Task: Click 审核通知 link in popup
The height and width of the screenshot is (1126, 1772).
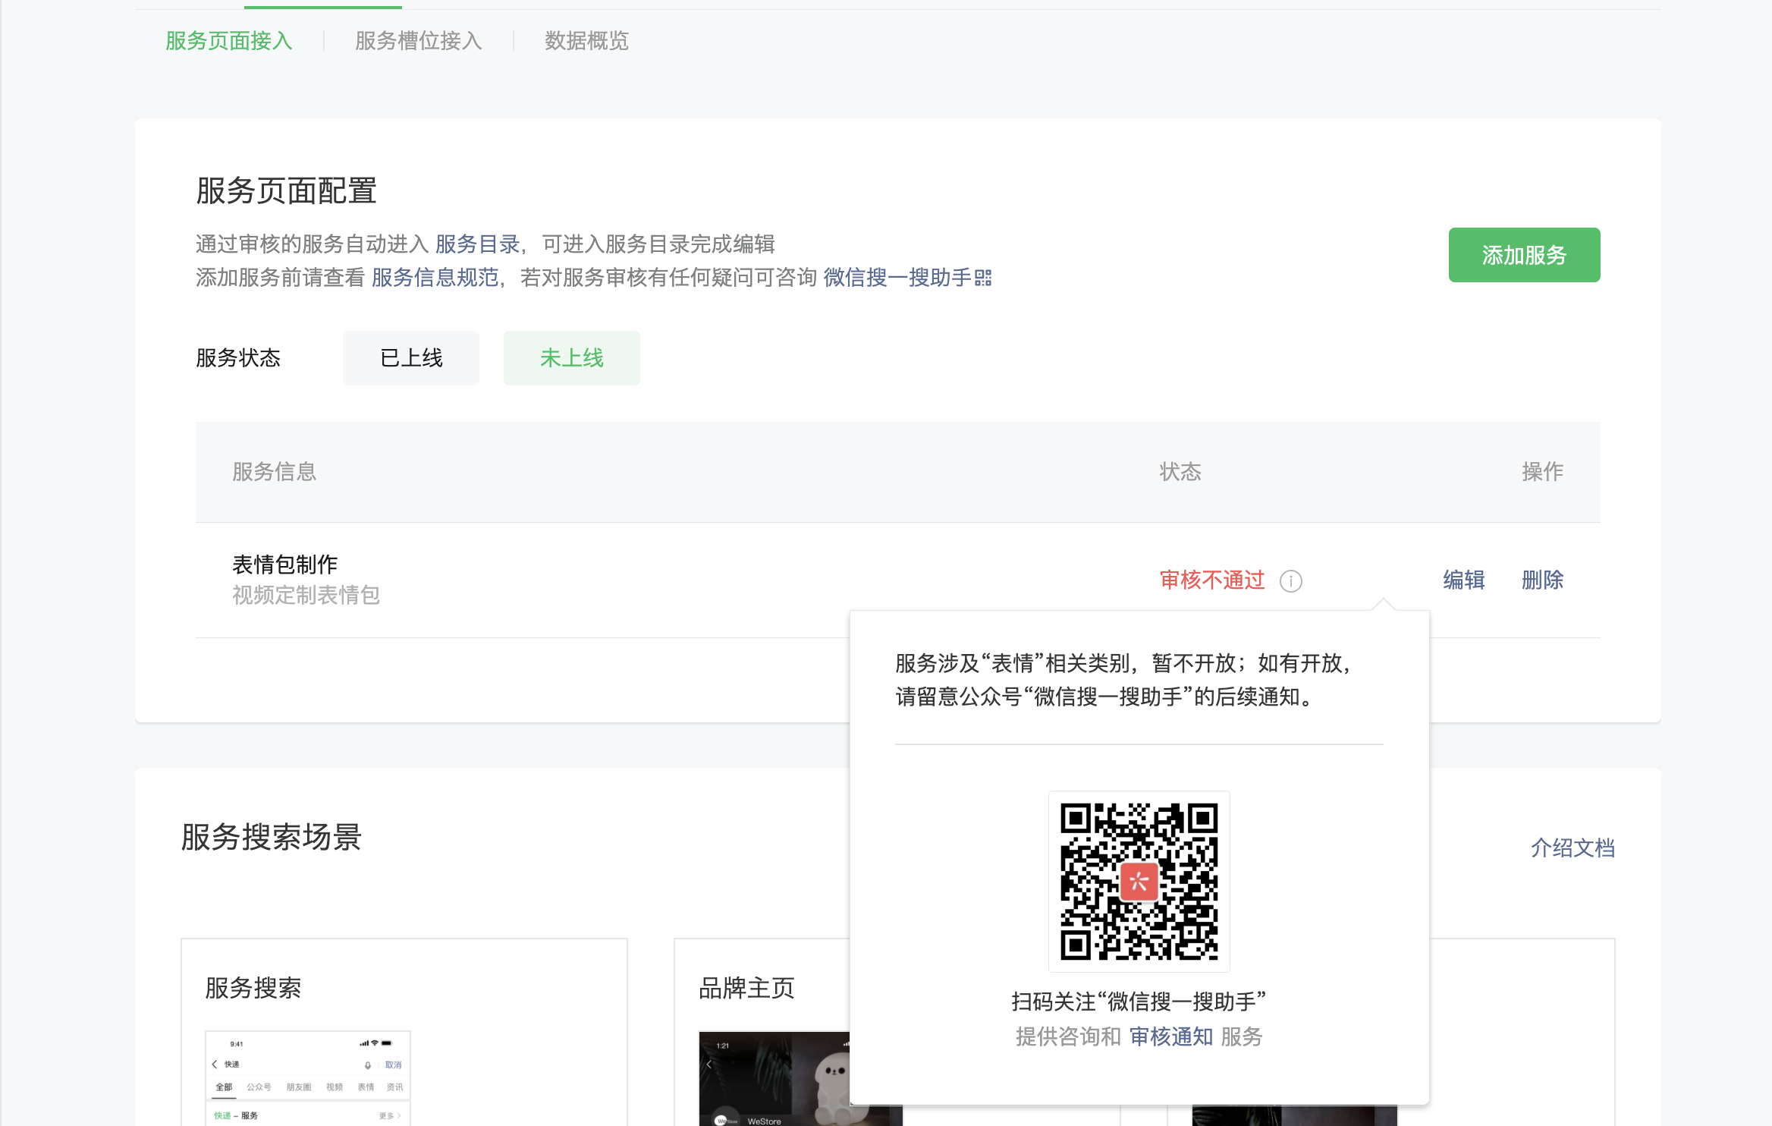Action: (x=1170, y=1036)
